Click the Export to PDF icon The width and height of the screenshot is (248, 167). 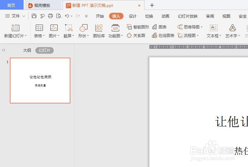(x=42, y=16)
